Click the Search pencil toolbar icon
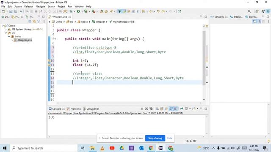 pyautogui.click(x=111, y=11)
